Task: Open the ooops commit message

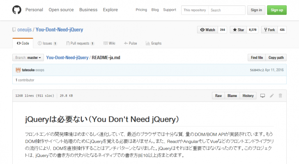Action: tap(40, 70)
